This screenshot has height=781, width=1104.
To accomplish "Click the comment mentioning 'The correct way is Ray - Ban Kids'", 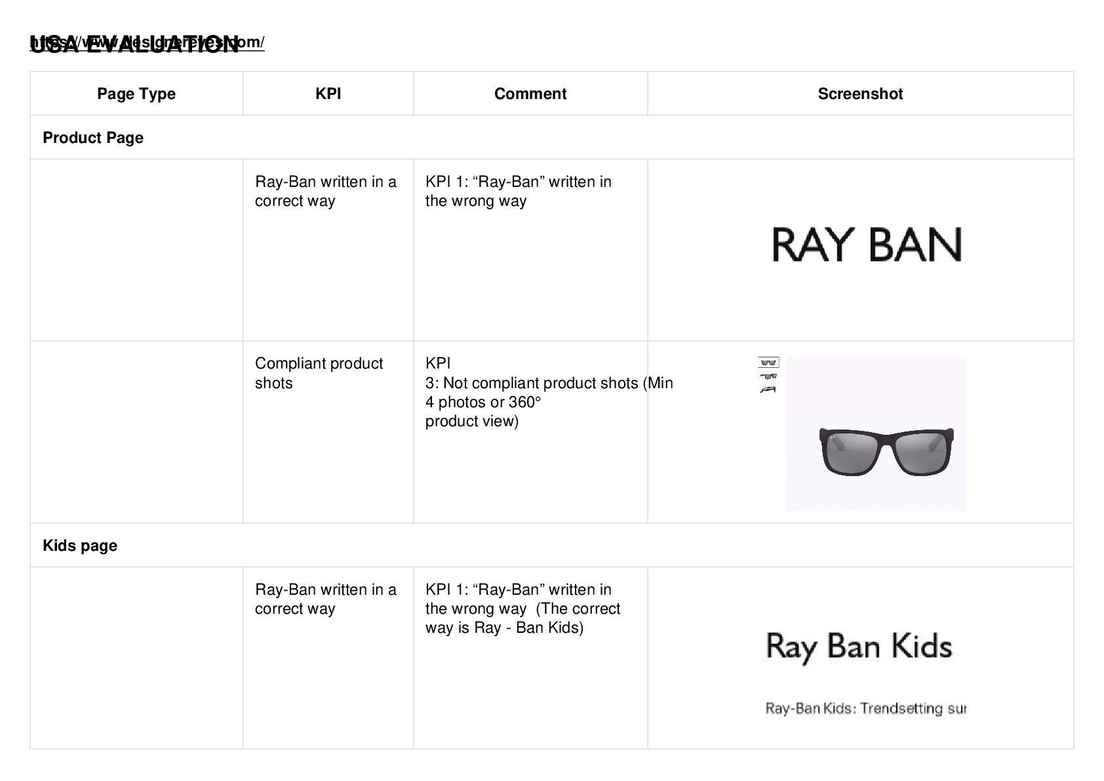I will pyautogui.click(x=523, y=609).
